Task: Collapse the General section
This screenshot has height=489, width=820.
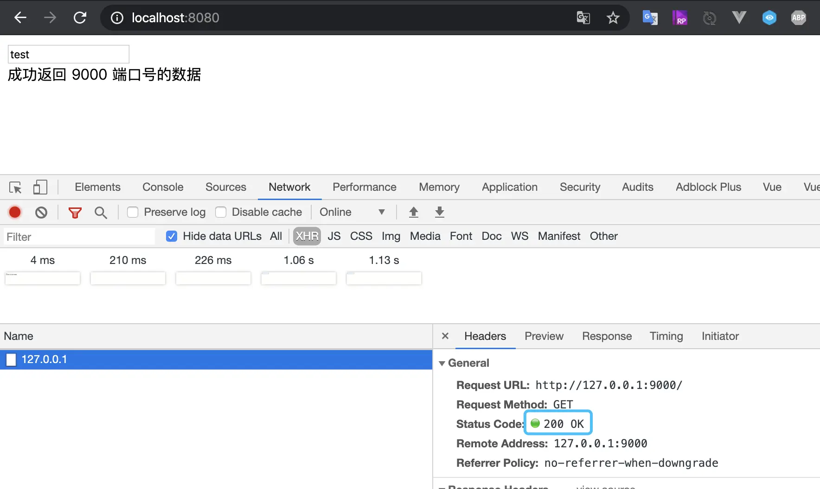Action: [x=442, y=364]
